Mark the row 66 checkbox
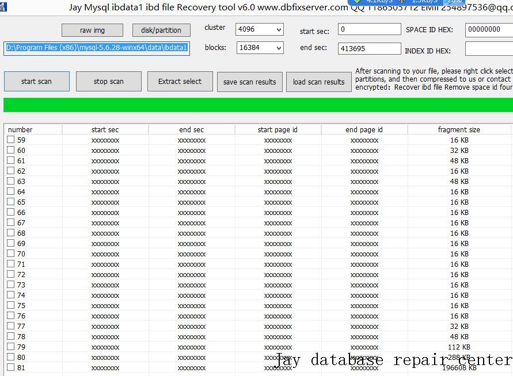 11,212
